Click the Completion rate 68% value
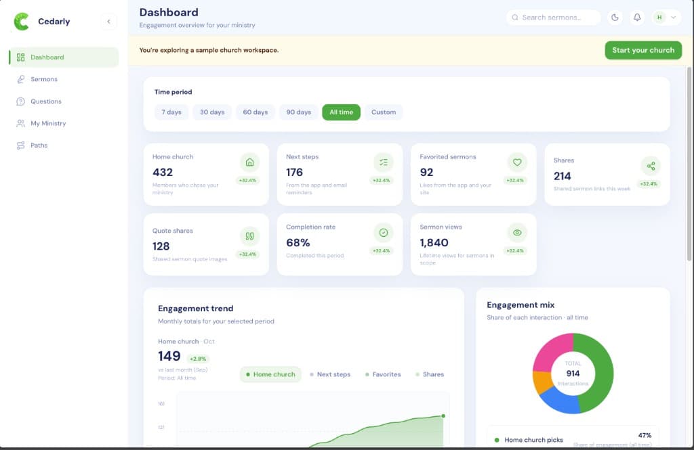This screenshot has height=450, width=694. pyautogui.click(x=298, y=243)
